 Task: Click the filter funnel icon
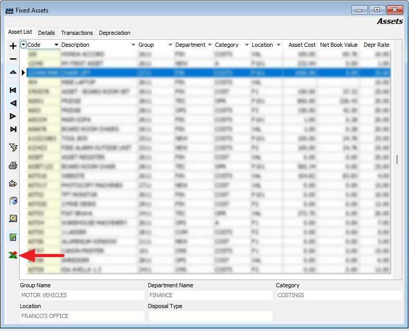tap(13, 148)
